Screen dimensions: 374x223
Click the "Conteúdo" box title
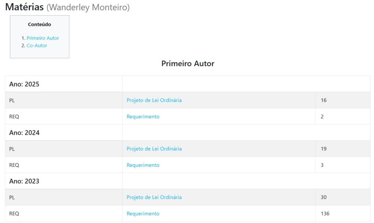pos(39,24)
